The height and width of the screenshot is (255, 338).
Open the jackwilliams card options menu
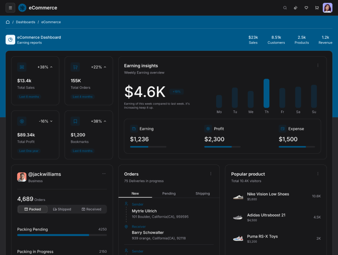tap(104, 174)
